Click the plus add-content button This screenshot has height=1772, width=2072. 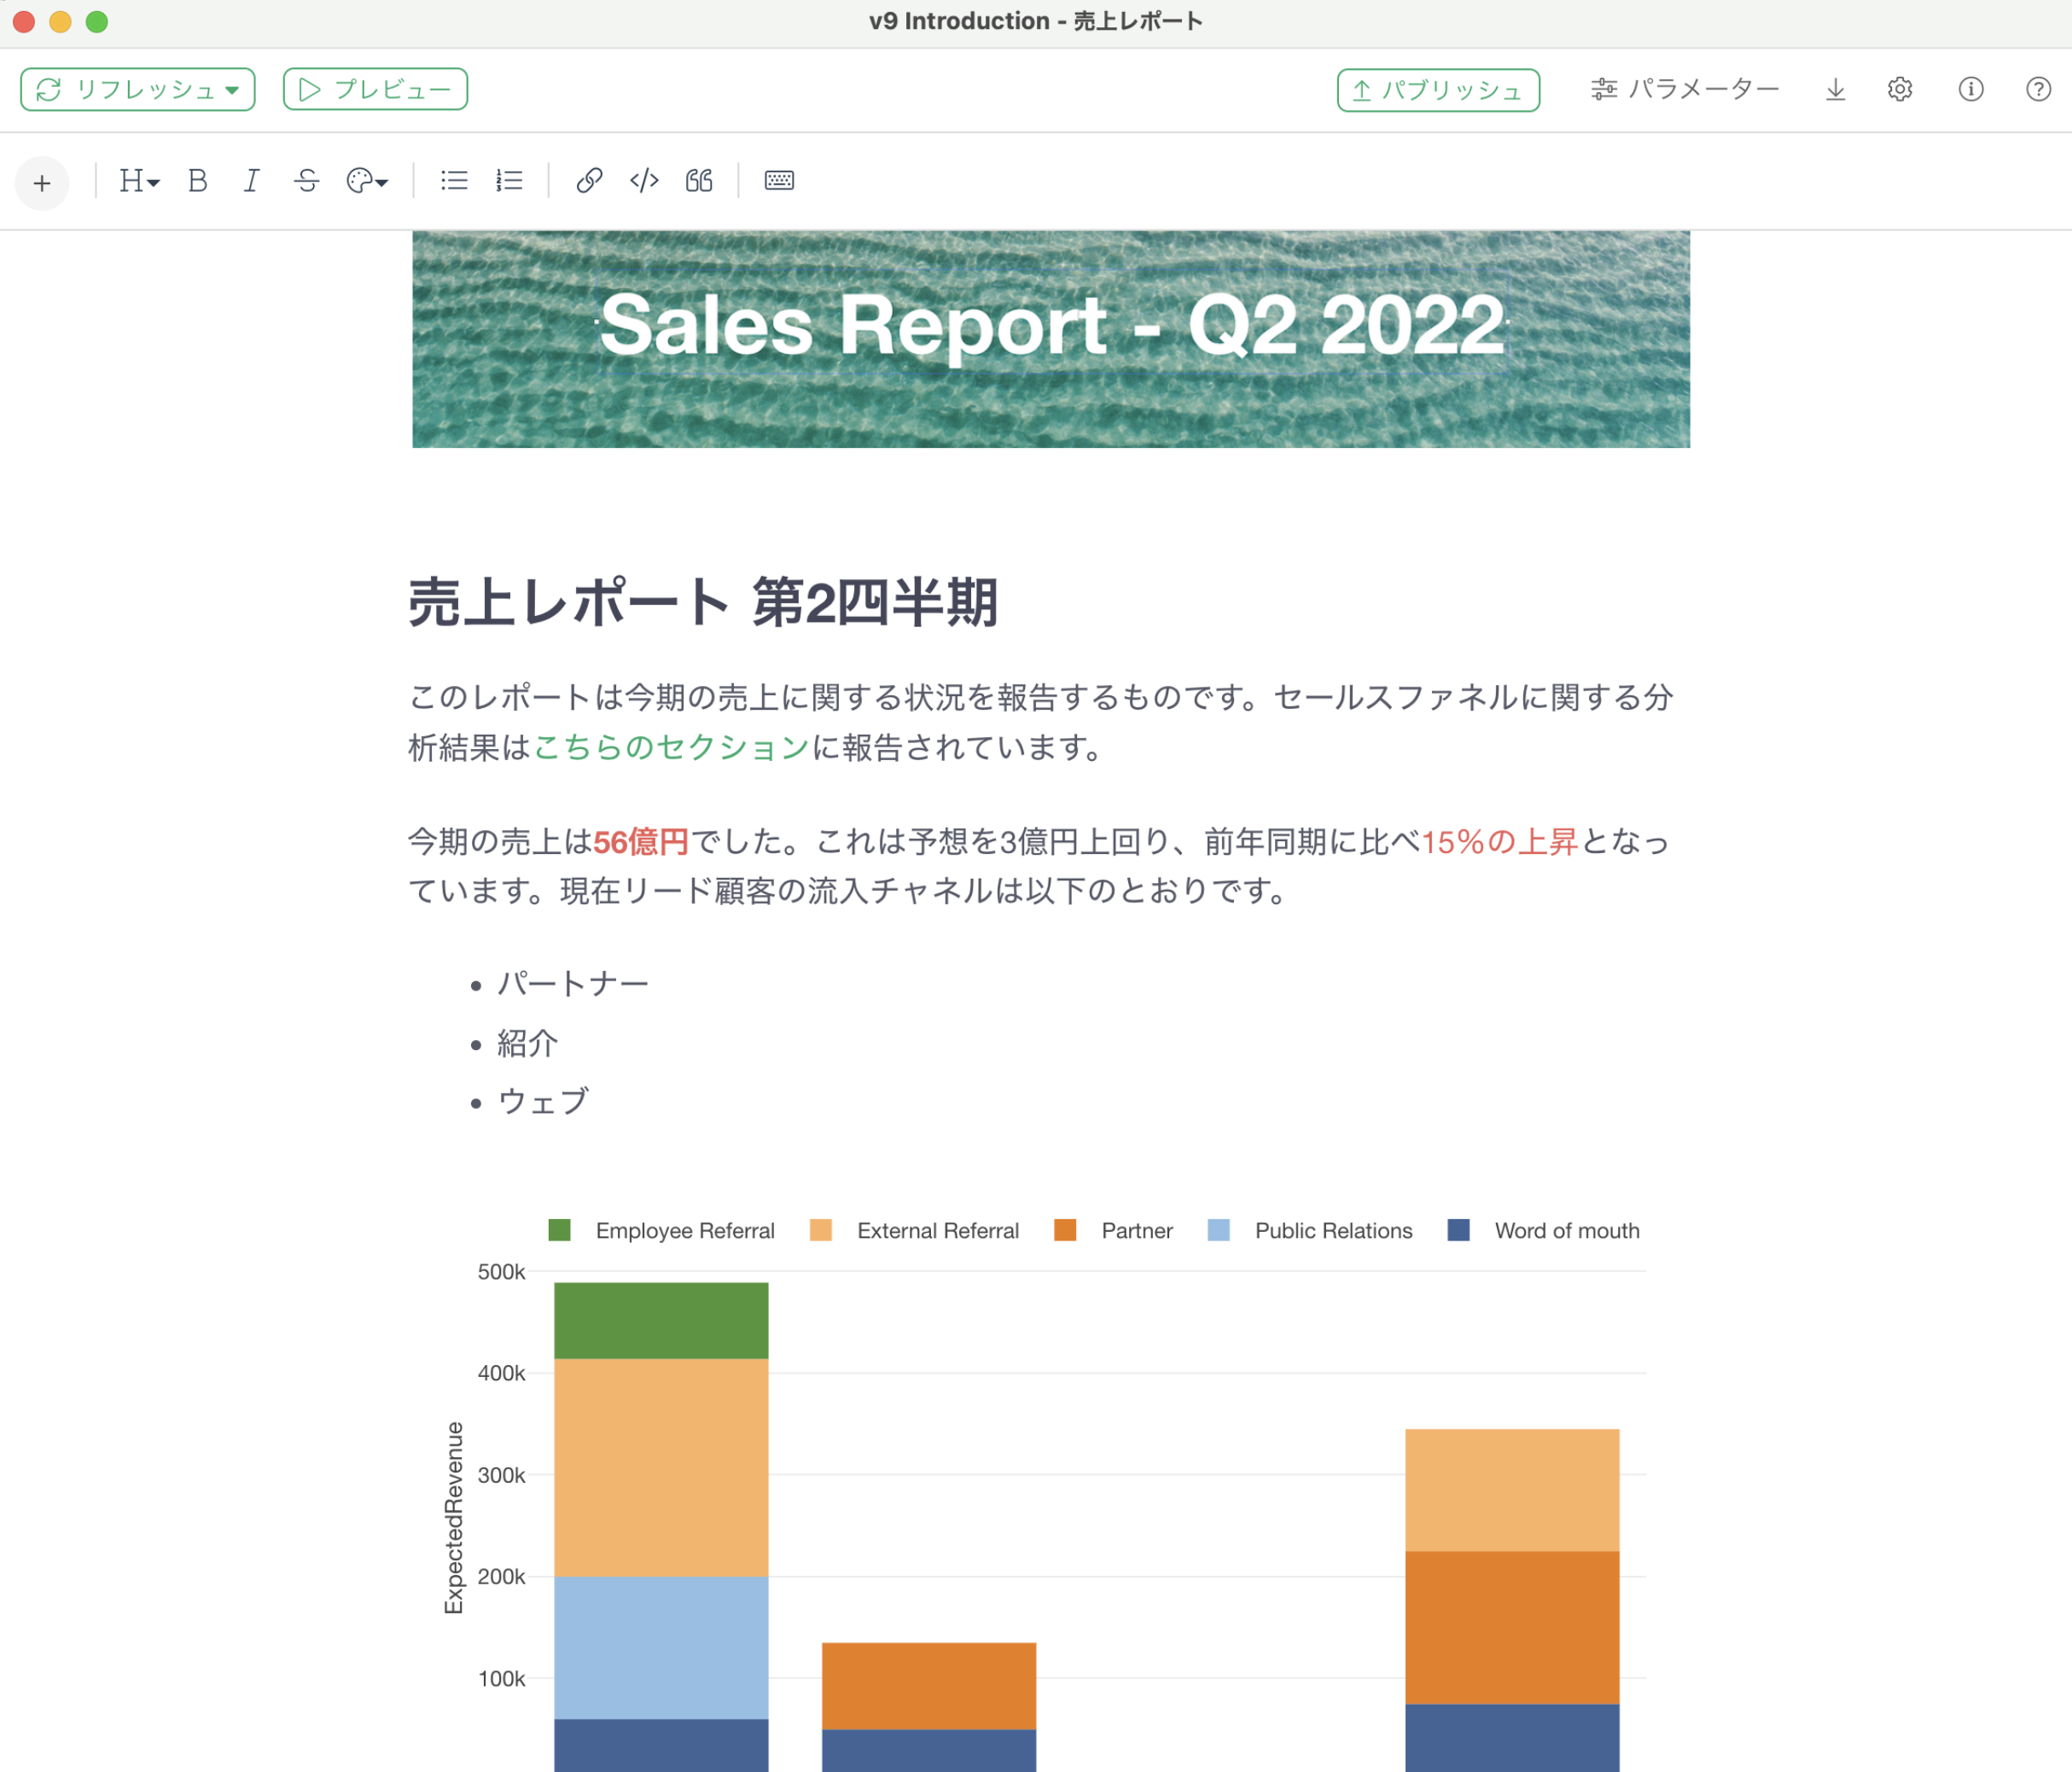(x=42, y=183)
